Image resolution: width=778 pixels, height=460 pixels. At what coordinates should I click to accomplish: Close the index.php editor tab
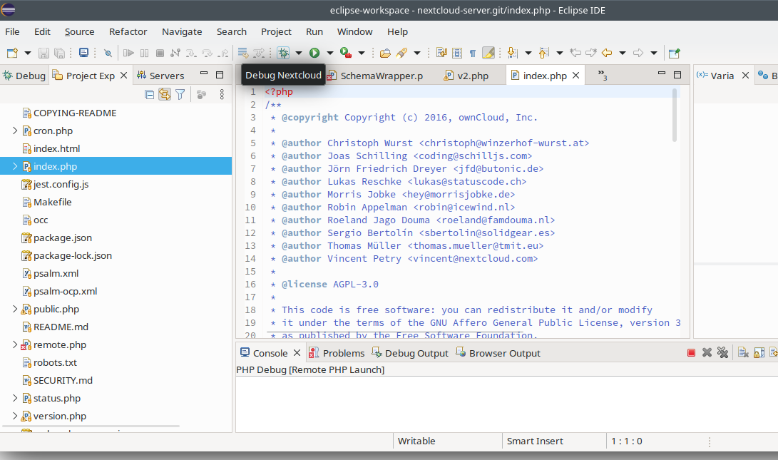click(x=575, y=76)
